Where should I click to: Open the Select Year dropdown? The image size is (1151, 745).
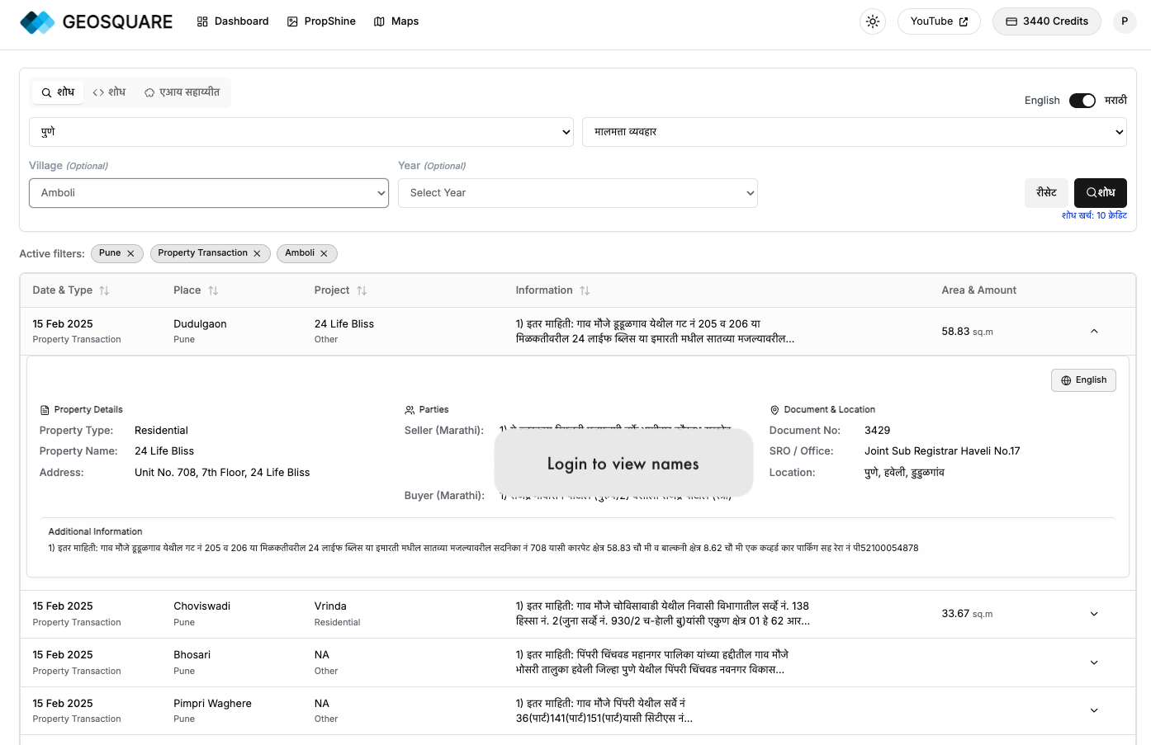pyautogui.click(x=577, y=193)
